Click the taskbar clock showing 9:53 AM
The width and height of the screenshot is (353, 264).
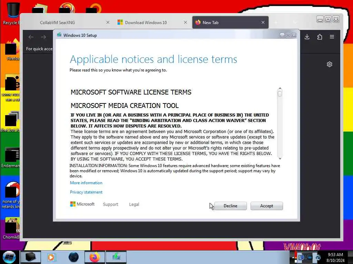click(x=335, y=257)
